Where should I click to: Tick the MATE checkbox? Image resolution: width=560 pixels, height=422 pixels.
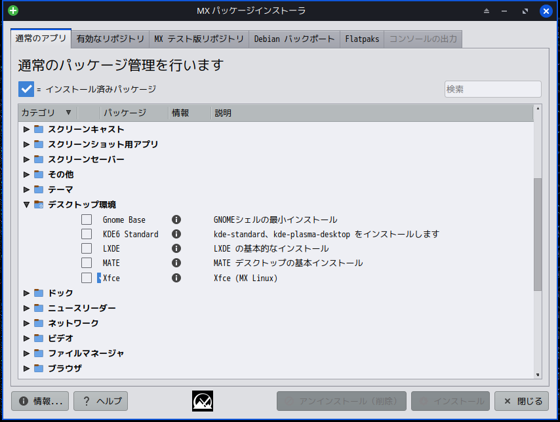click(x=87, y=263)
